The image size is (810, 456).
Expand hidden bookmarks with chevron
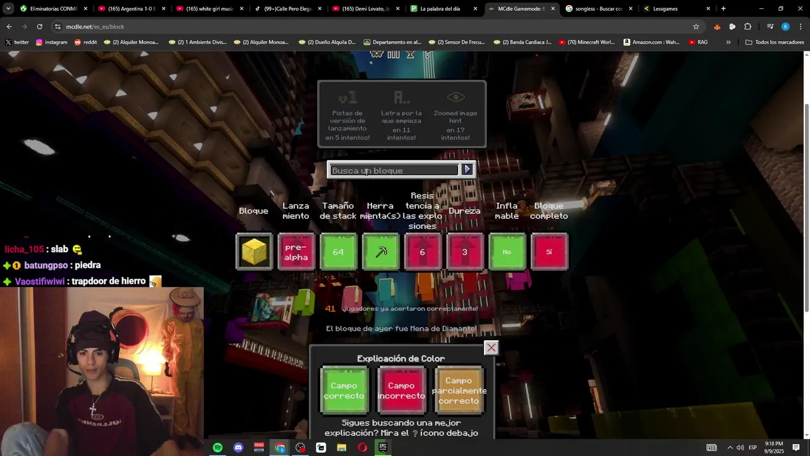click(728, 42)
